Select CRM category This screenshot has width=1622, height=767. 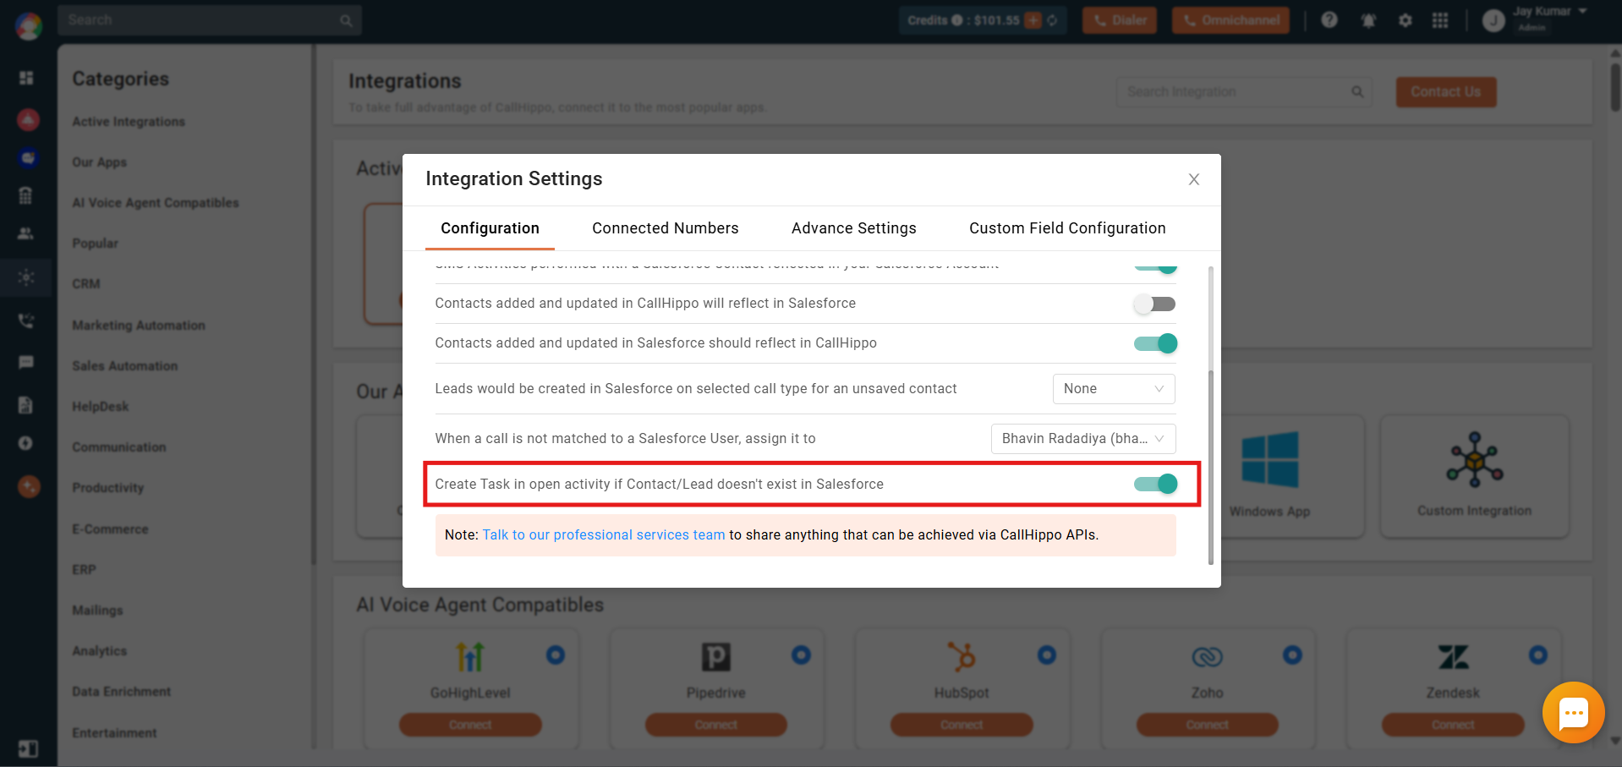tap(86, 284)
